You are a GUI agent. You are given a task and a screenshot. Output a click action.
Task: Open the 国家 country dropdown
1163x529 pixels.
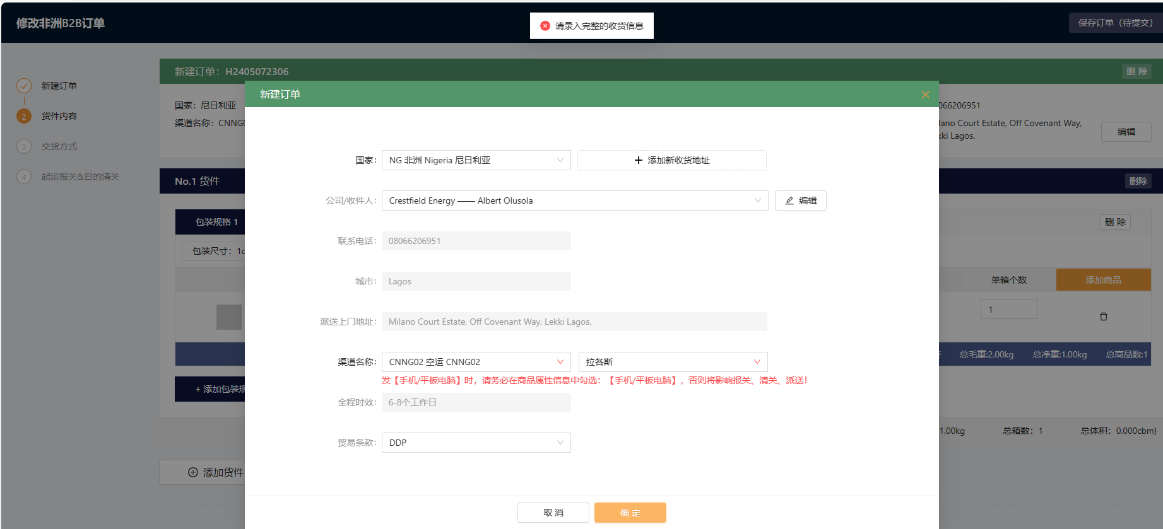(x=476, y=160)
